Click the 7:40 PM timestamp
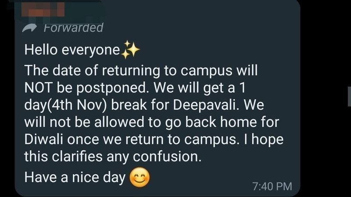 272,186
